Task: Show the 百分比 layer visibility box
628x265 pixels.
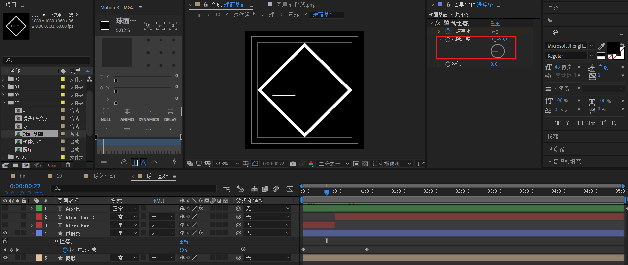Action: click(5, 208)
